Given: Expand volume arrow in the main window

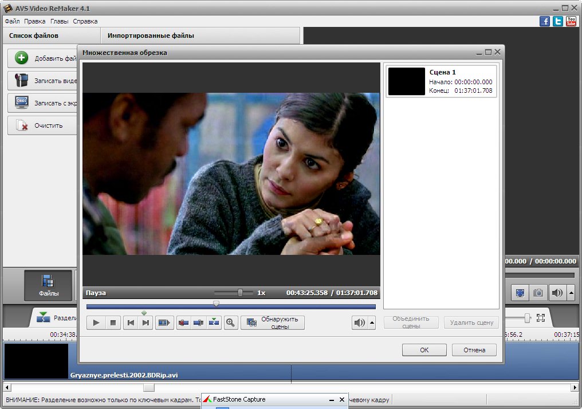Looking at the screenshot, I should 571,293.
